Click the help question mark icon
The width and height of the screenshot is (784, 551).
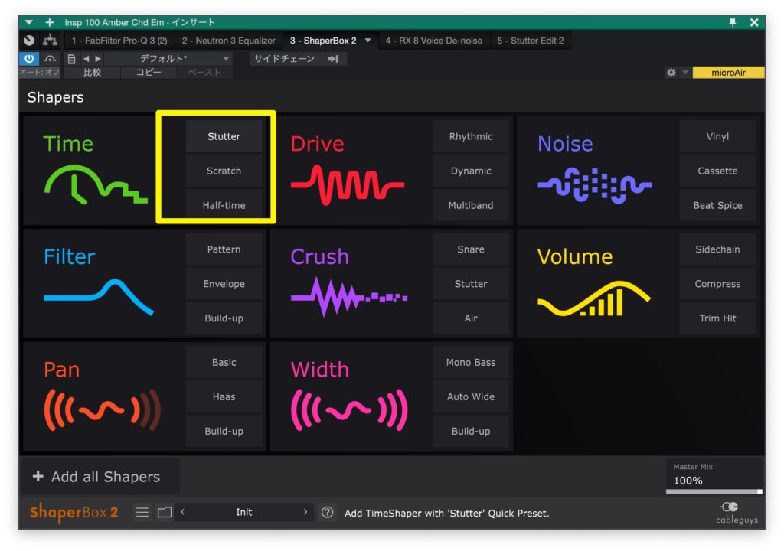328,513
